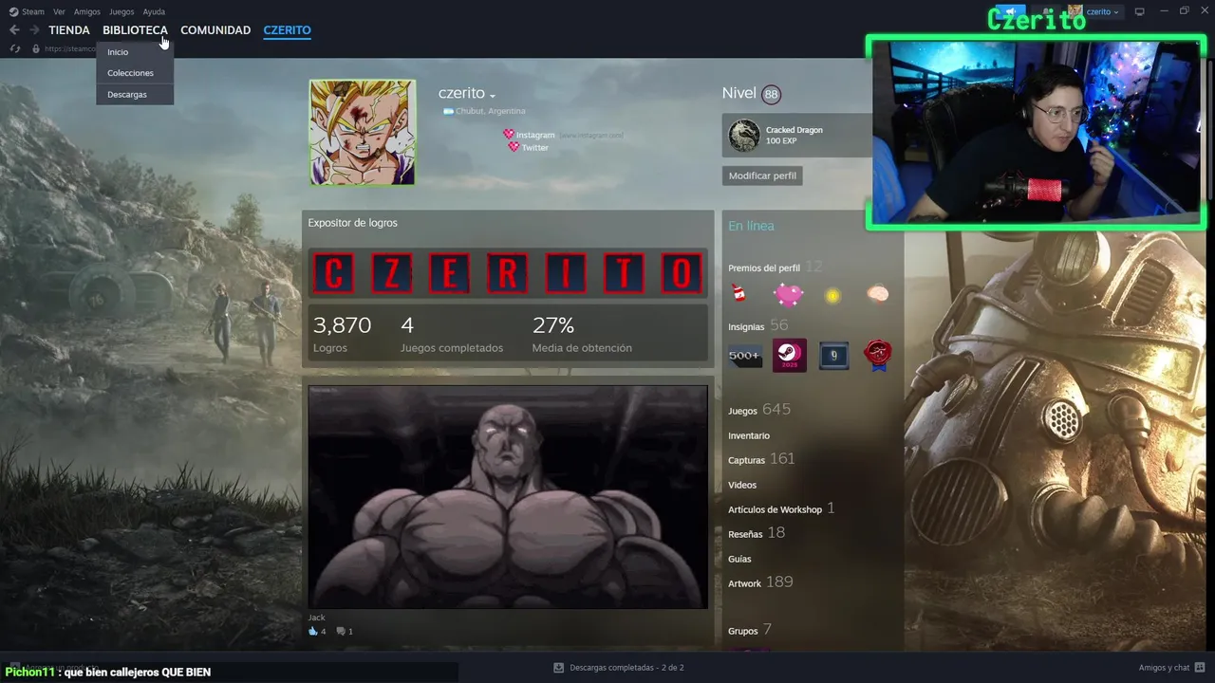Go to the BIBLIOTECA tab
Screen dimensions: 1215x683
pyautogui.click(x=135, y=30)
